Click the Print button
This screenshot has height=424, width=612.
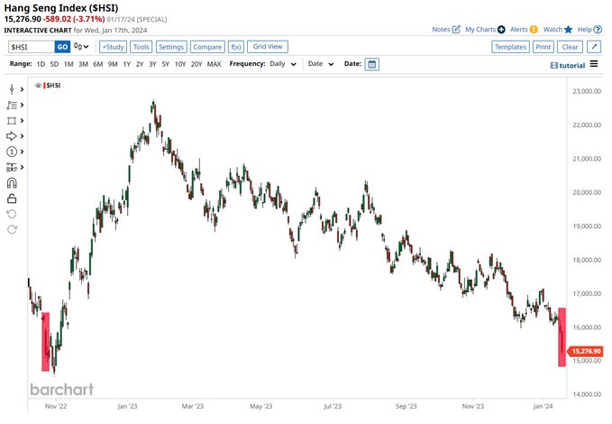(543, 47)
